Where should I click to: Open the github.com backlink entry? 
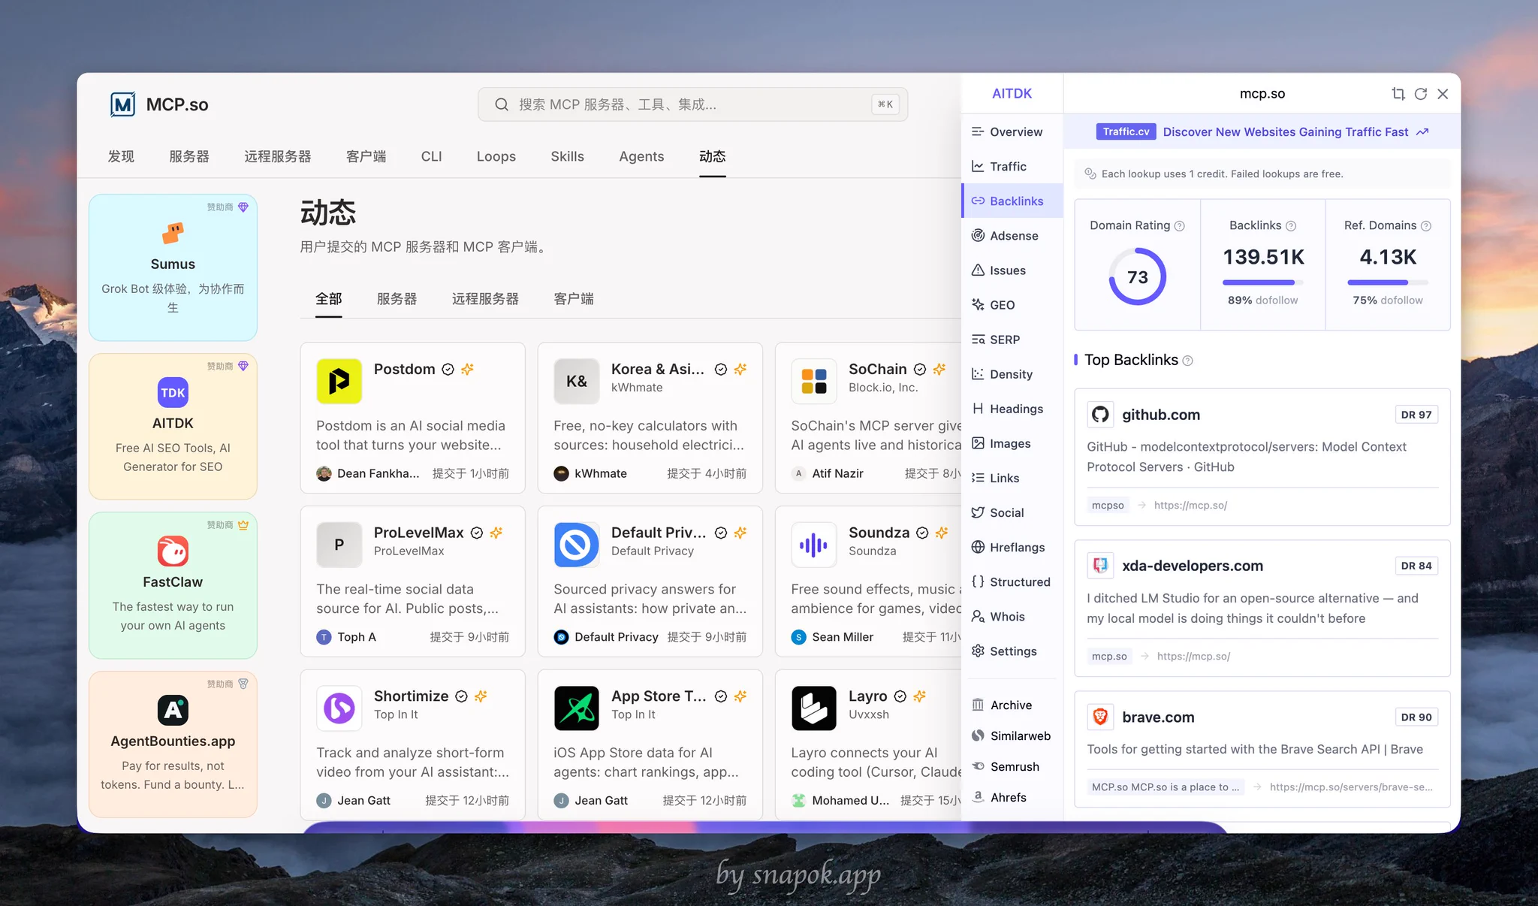click(1262, 457)
